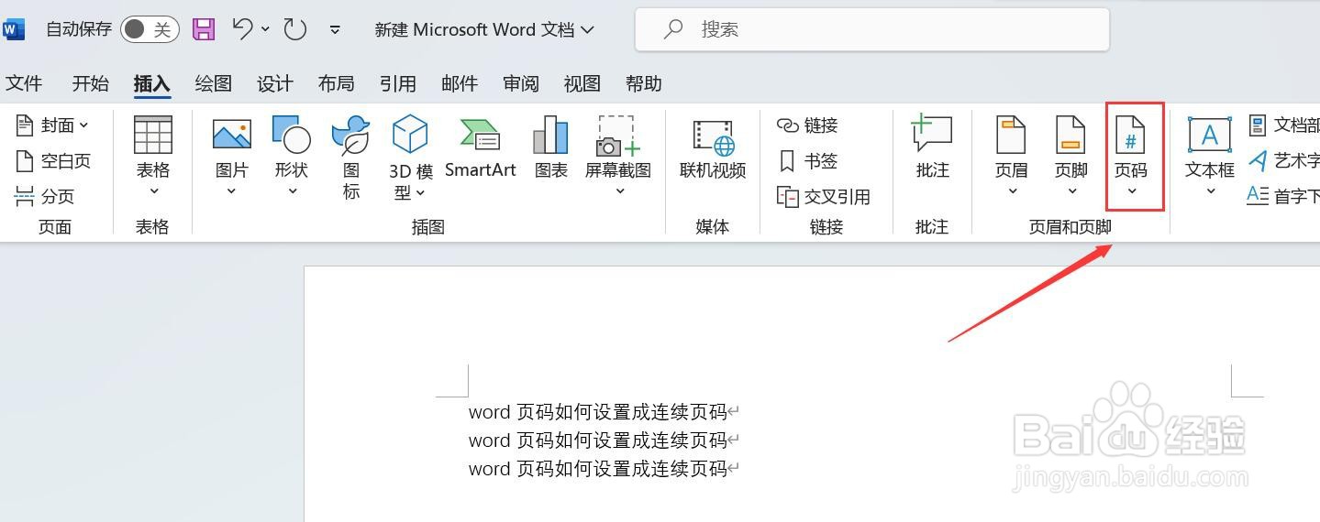Click the 文档部件 quick parts button

[1283, 125]
